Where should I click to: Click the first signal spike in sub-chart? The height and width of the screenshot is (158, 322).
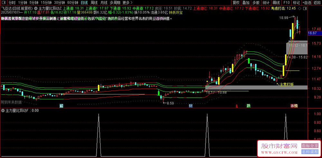[x=99, y=135]
